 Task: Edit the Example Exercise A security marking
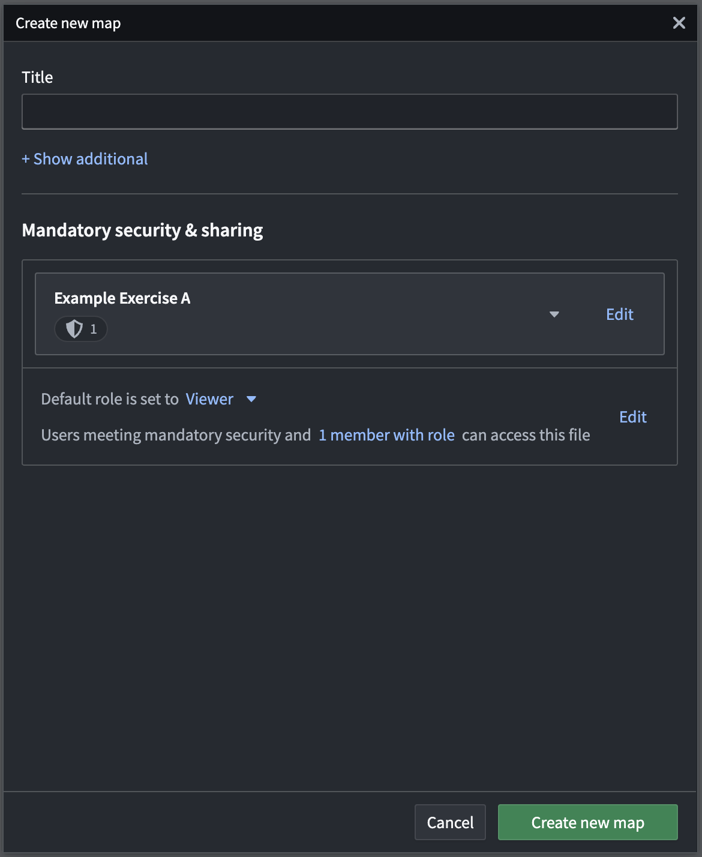click(x=619, y=314)
